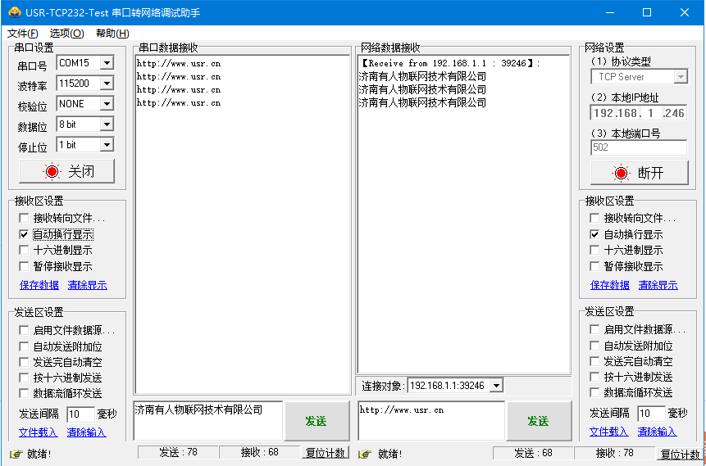Click serial 文件载入 link
This screenshot has width=706, height=466.
(x=39, y=432)
